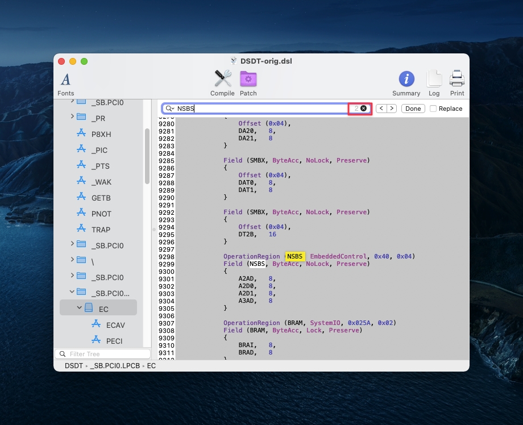Open the Fonts panel
Image resolution: width=523 pixels, height=425 pixels.
66,84
